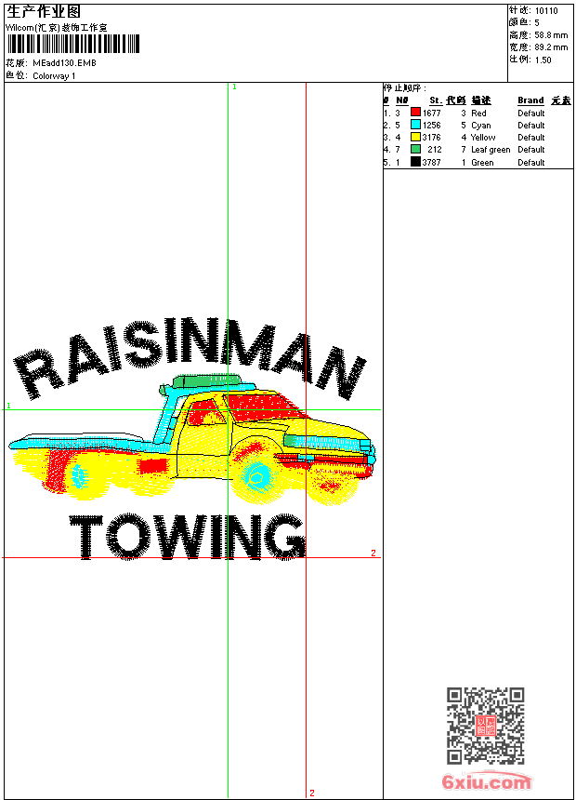Click the green roof light bar on the truck
This screenshot has height=800, width=576.
(206, 380)
